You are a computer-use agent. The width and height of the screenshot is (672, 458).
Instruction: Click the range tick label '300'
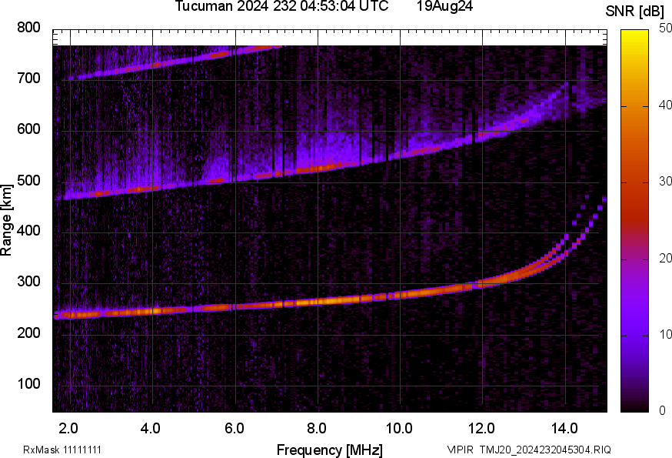28,282
